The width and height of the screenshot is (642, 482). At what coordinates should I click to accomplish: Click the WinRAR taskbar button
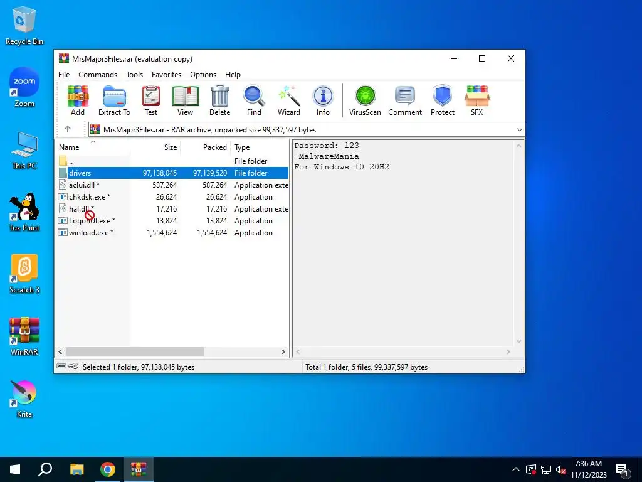tap(139, 469)
